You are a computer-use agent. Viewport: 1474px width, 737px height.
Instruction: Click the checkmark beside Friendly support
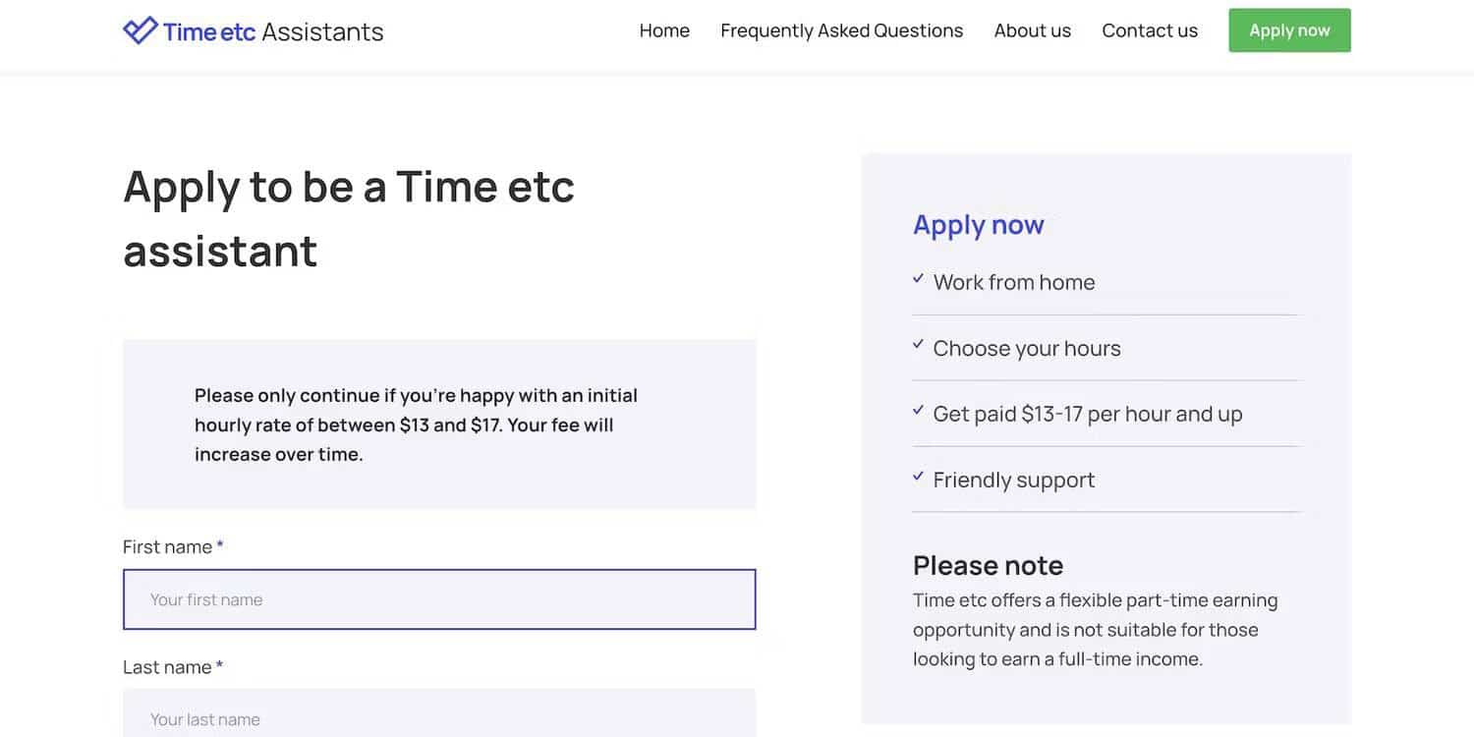tap(918, 477)
